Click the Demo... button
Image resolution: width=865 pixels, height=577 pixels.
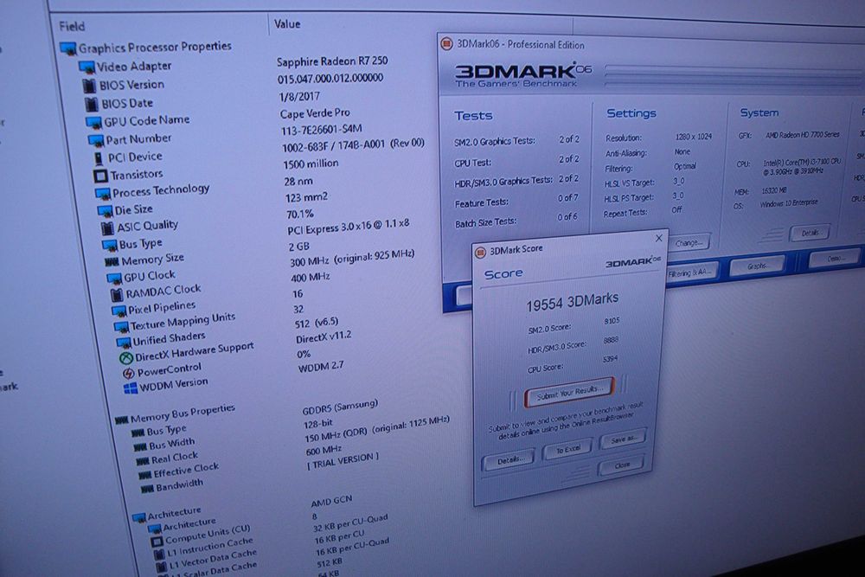click(x=835, y=258)
